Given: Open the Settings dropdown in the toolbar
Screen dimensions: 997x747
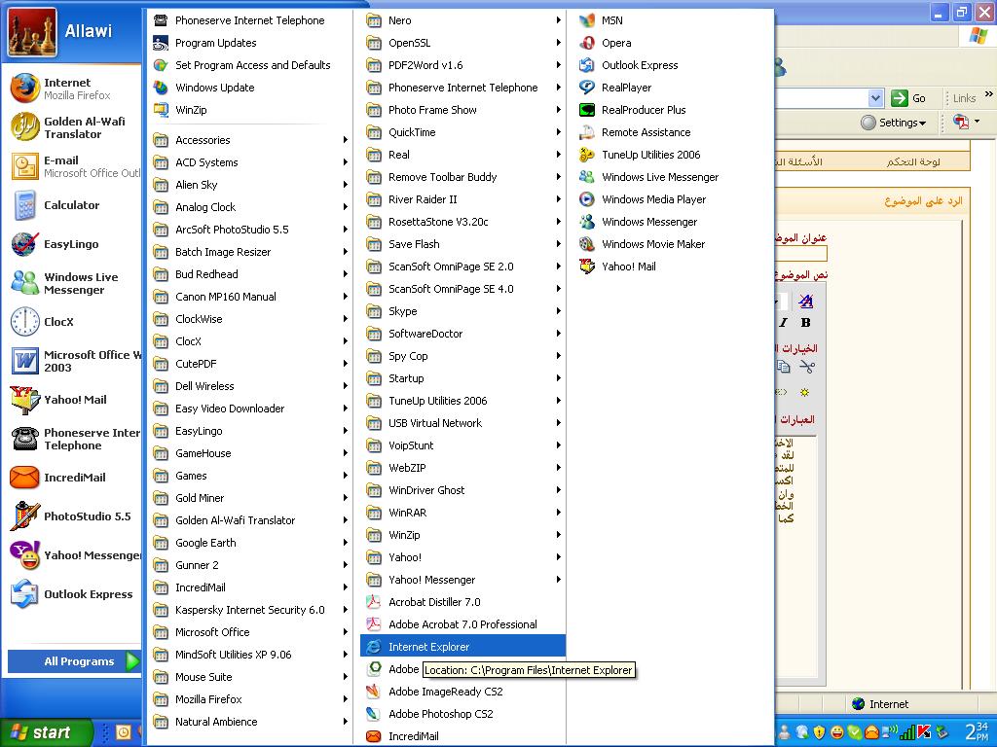Looking at the screenshot, I should click(893, 123).
